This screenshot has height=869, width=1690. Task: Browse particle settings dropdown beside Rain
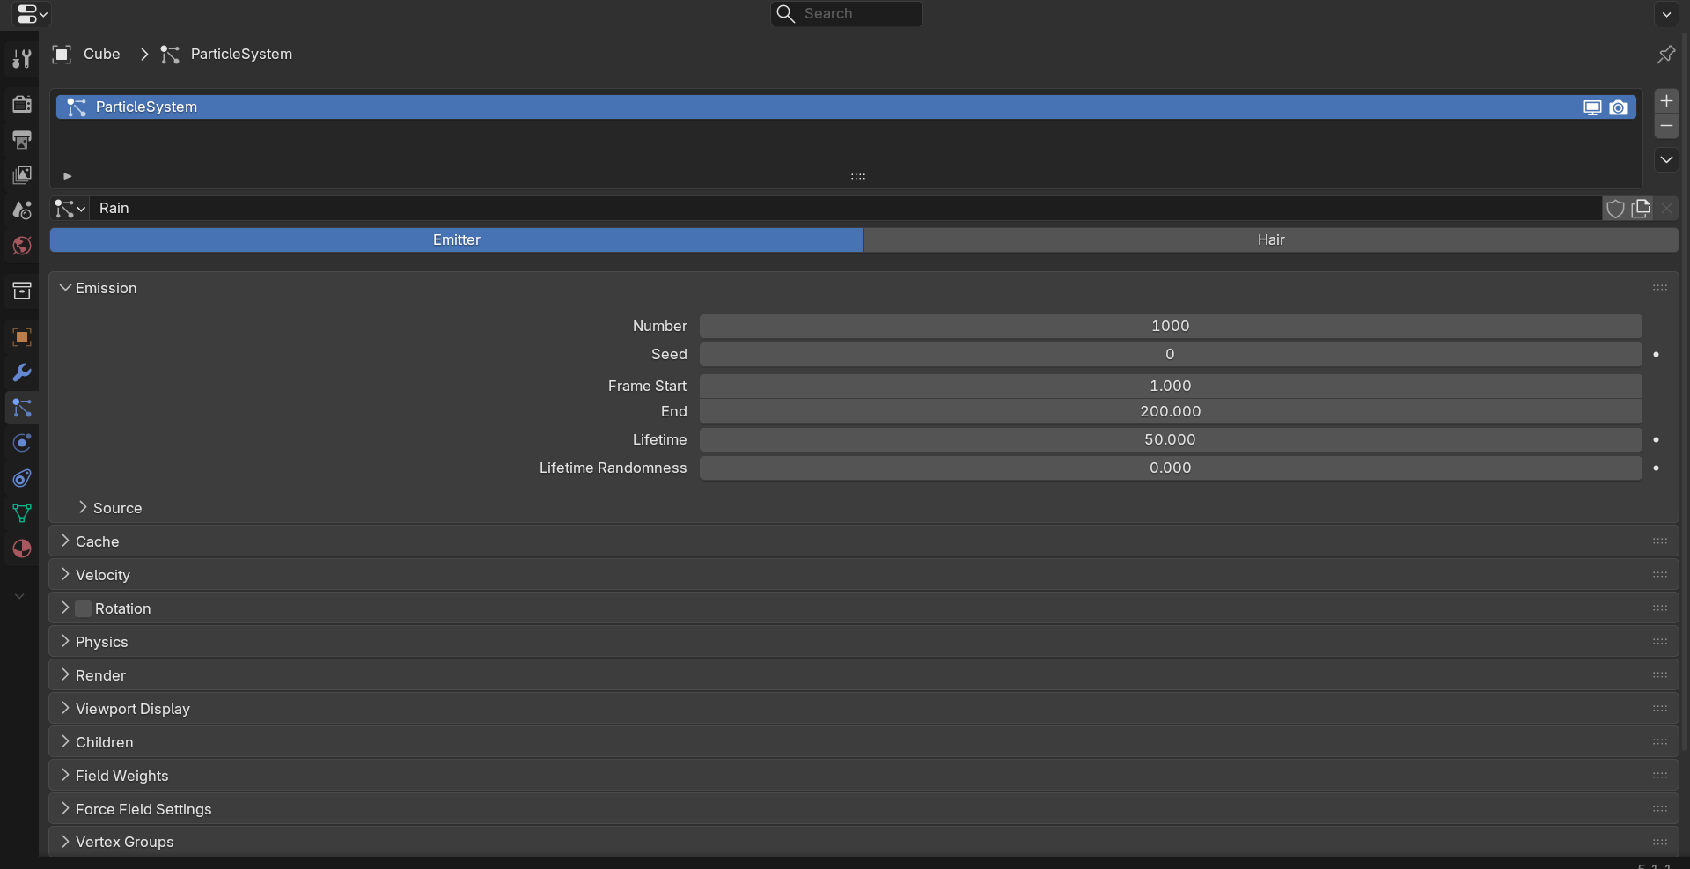click(70, 209)
